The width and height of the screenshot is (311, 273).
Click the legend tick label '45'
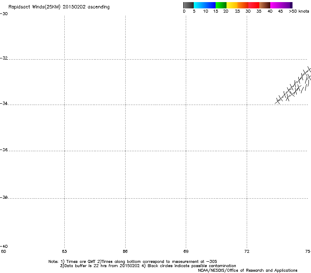[x=280, y=11]
